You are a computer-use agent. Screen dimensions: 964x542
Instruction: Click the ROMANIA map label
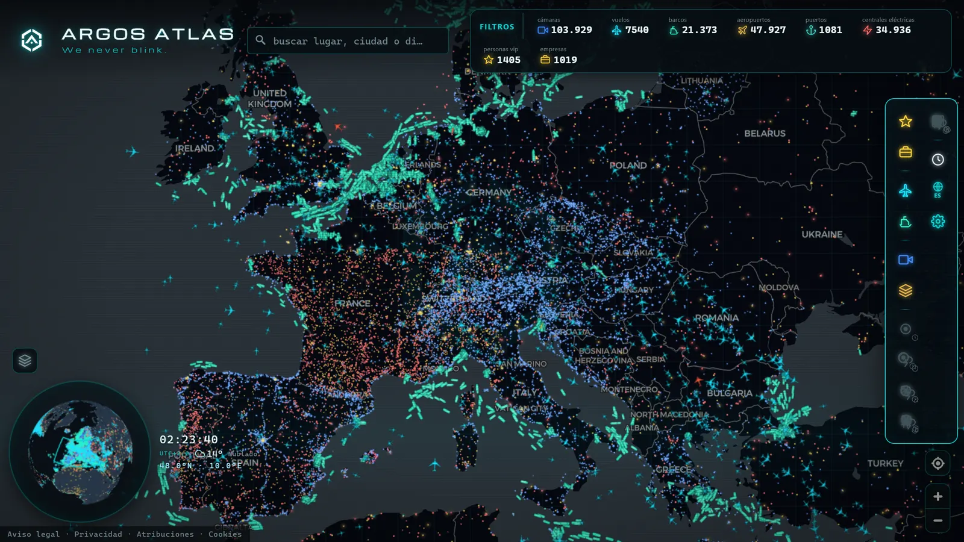tap(716, 318)
